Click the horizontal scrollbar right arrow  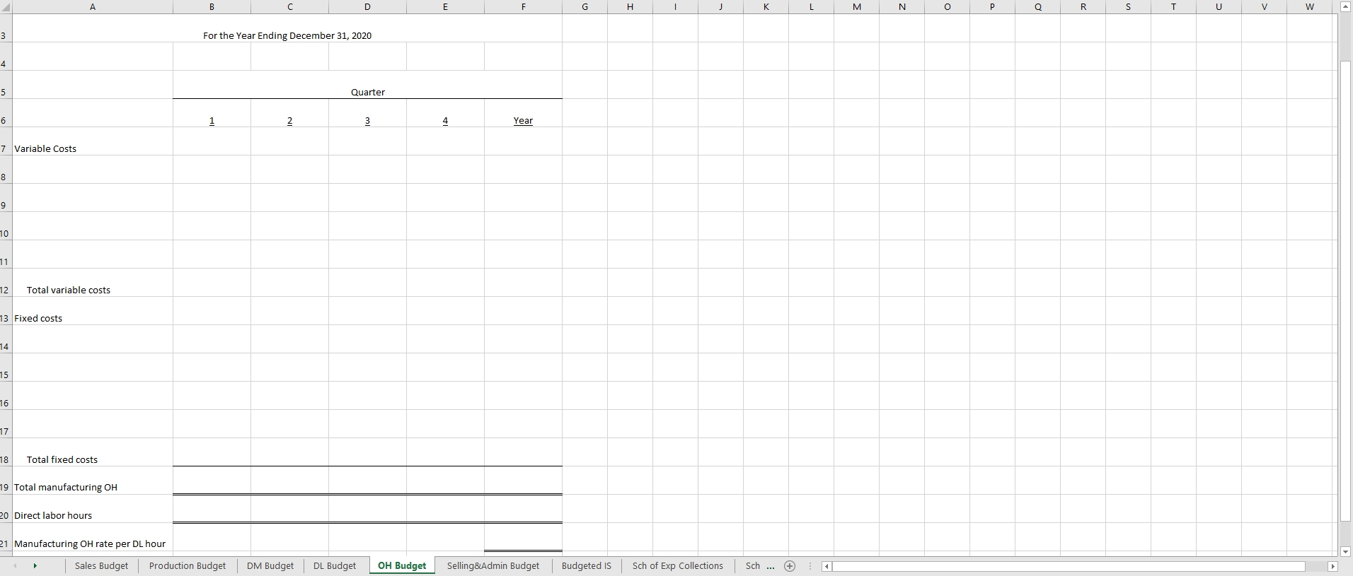point(1333,566)
